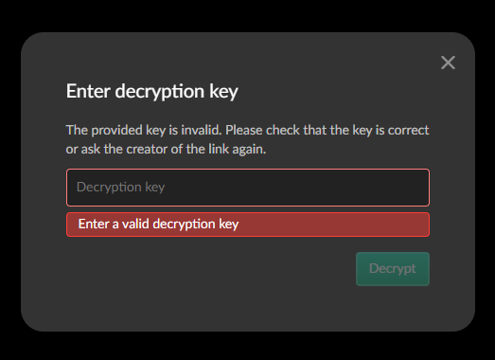Click the gray cross to exit the dialog
The image size is (495, 360).
(x=448, y=63)
